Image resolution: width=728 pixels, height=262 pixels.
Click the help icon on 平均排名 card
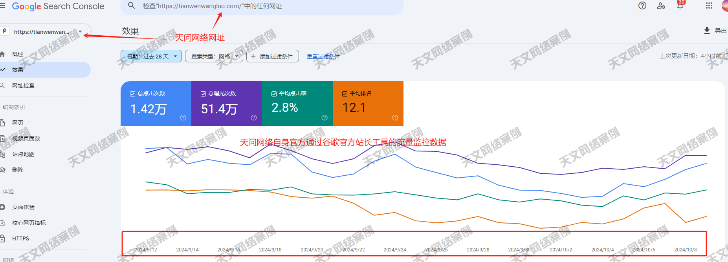395,118
